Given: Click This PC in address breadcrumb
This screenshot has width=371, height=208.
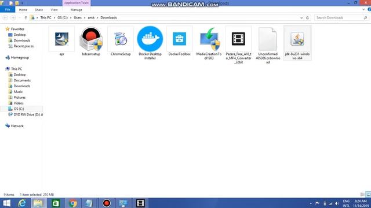Looking at the screenshot, I should [x=46, y=18].
